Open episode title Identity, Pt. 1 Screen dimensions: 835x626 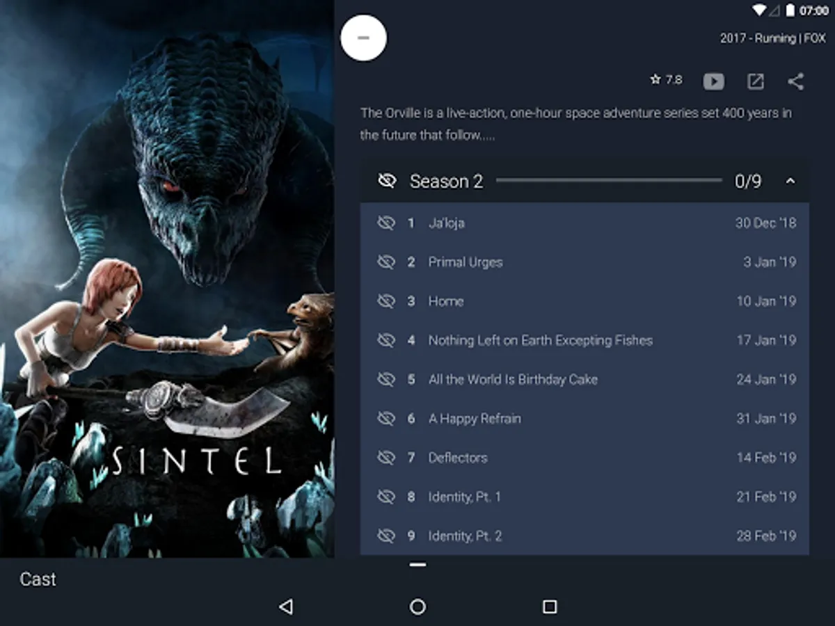pos(464,497)
